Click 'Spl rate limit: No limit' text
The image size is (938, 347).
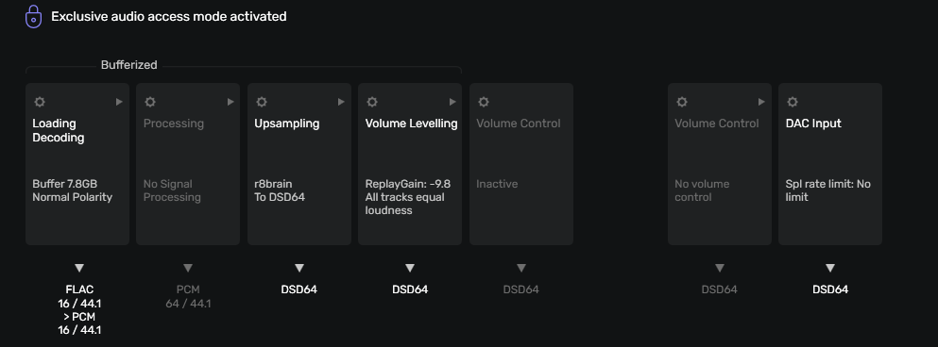(x=827, y=190)
